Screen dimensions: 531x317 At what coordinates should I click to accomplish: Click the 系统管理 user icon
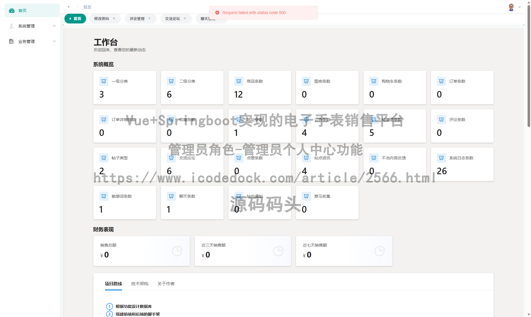click(x=11, y=26)
